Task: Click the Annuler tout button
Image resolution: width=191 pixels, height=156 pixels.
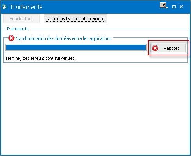Action: tap(21, 19)
